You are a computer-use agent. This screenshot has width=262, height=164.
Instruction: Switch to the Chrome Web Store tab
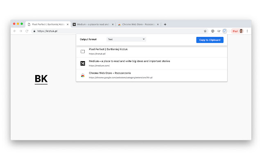click(x=137, y=24)
